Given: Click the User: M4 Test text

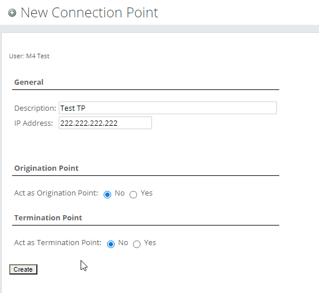Looking at the screenshot, I should (x=29, y=56).
